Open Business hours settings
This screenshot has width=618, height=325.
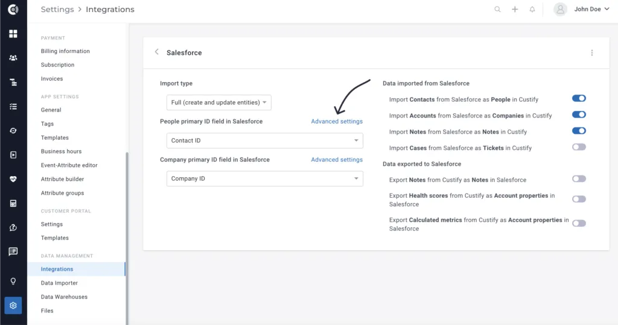(61, 151)
